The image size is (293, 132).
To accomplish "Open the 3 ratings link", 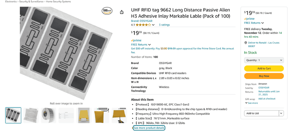I will click(164, 25).
